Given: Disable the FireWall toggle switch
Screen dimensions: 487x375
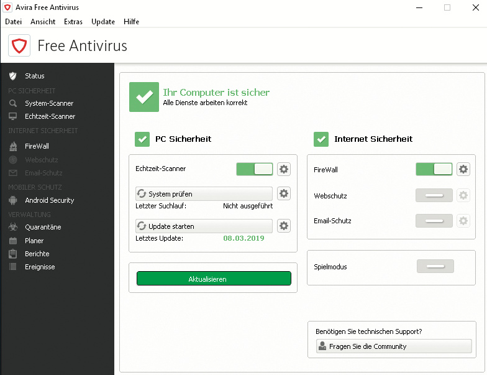Looking at the screenshot, I should 434,169.
